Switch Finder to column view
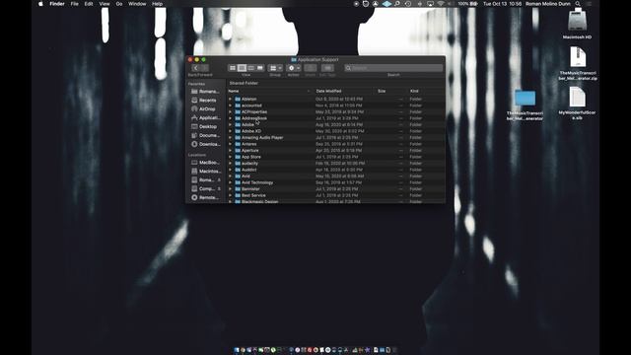The height and width of the screenshot is (355, 631). 250,68
